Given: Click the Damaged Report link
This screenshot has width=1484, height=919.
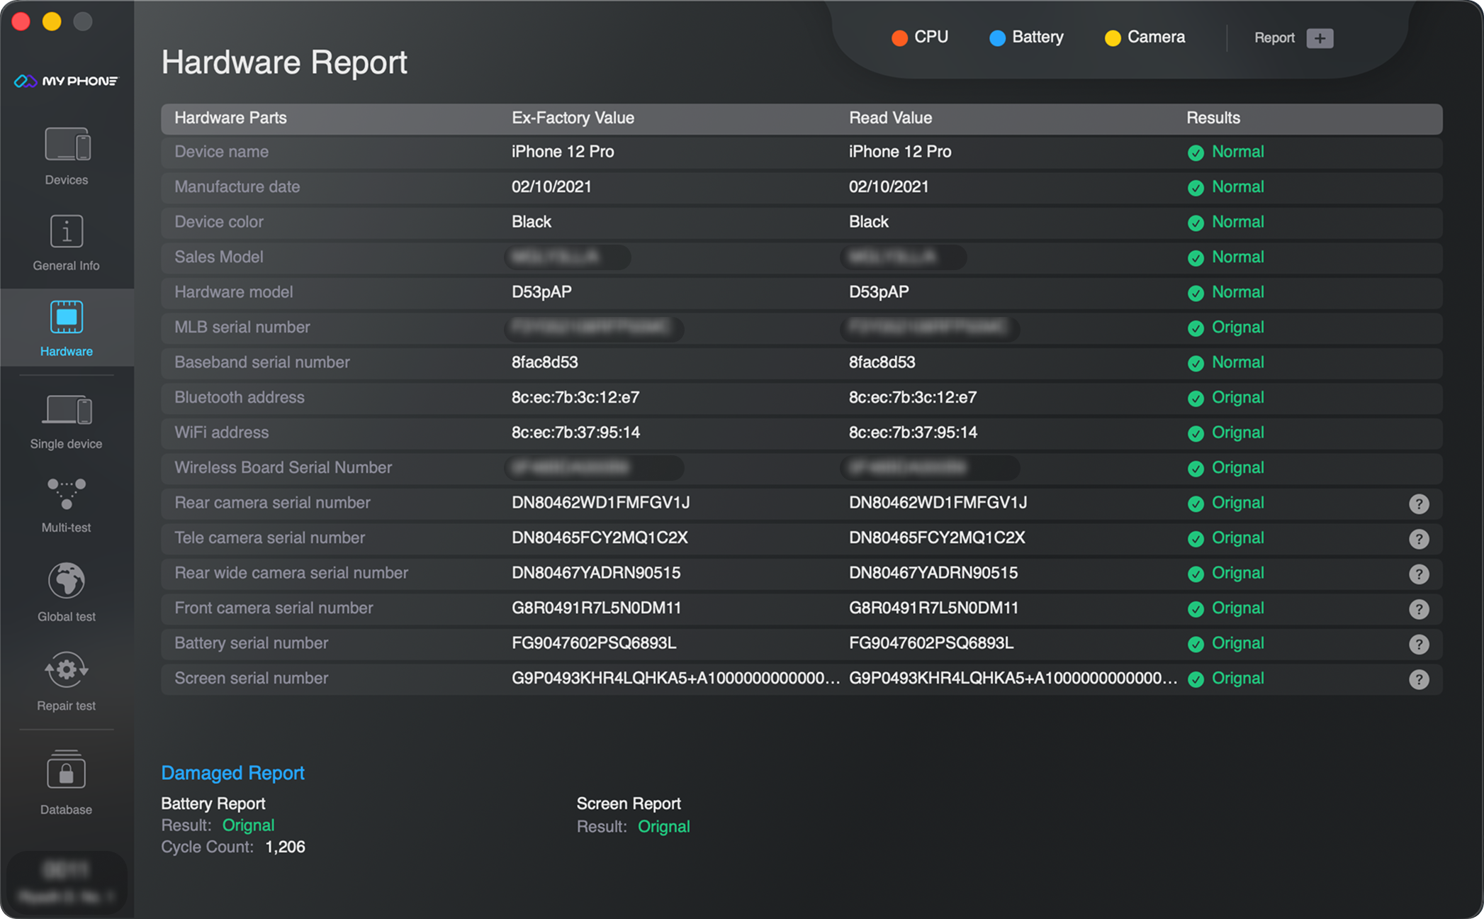Looking at the screenshot, I should click(232, 773).
